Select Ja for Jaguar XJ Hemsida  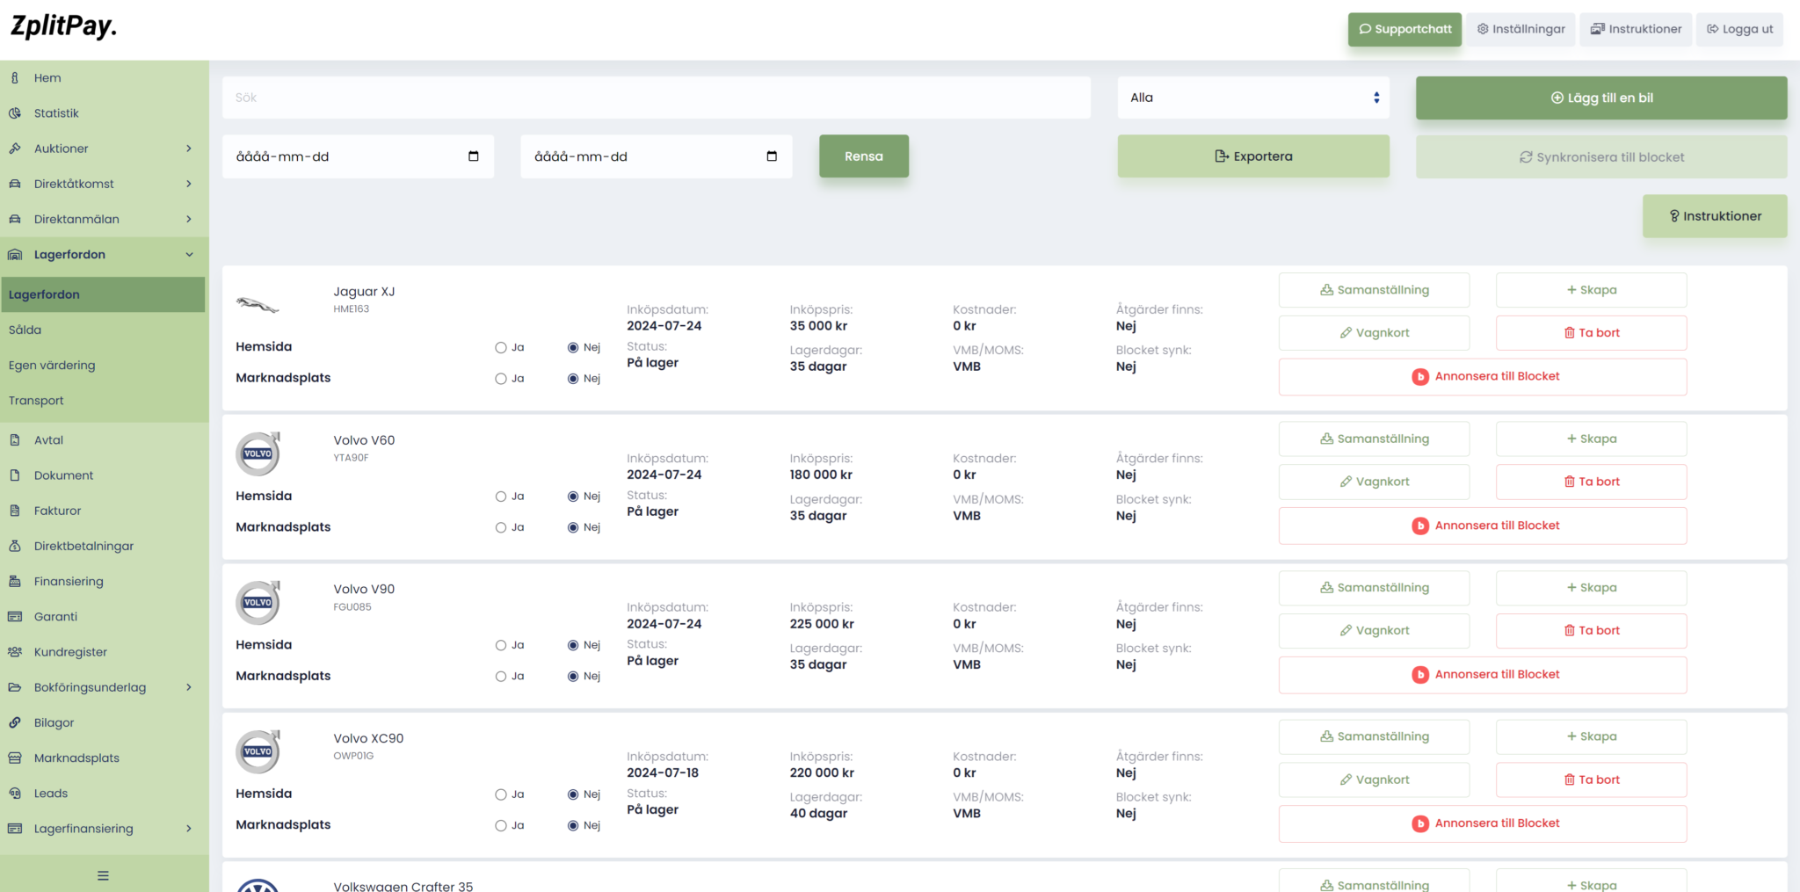click(x=501, y=348)
